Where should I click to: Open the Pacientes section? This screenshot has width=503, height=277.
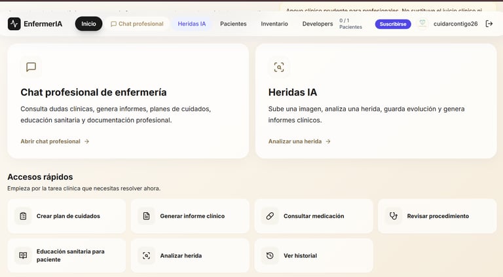coord(233,24)
